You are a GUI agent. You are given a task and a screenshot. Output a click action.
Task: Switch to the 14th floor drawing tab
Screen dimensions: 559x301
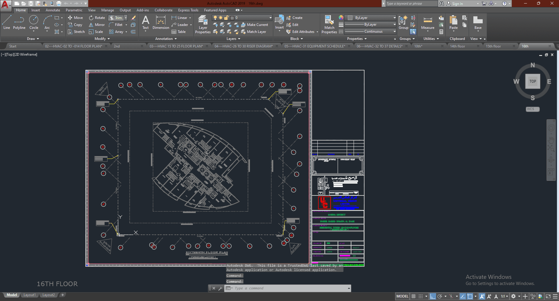[457, 46]
